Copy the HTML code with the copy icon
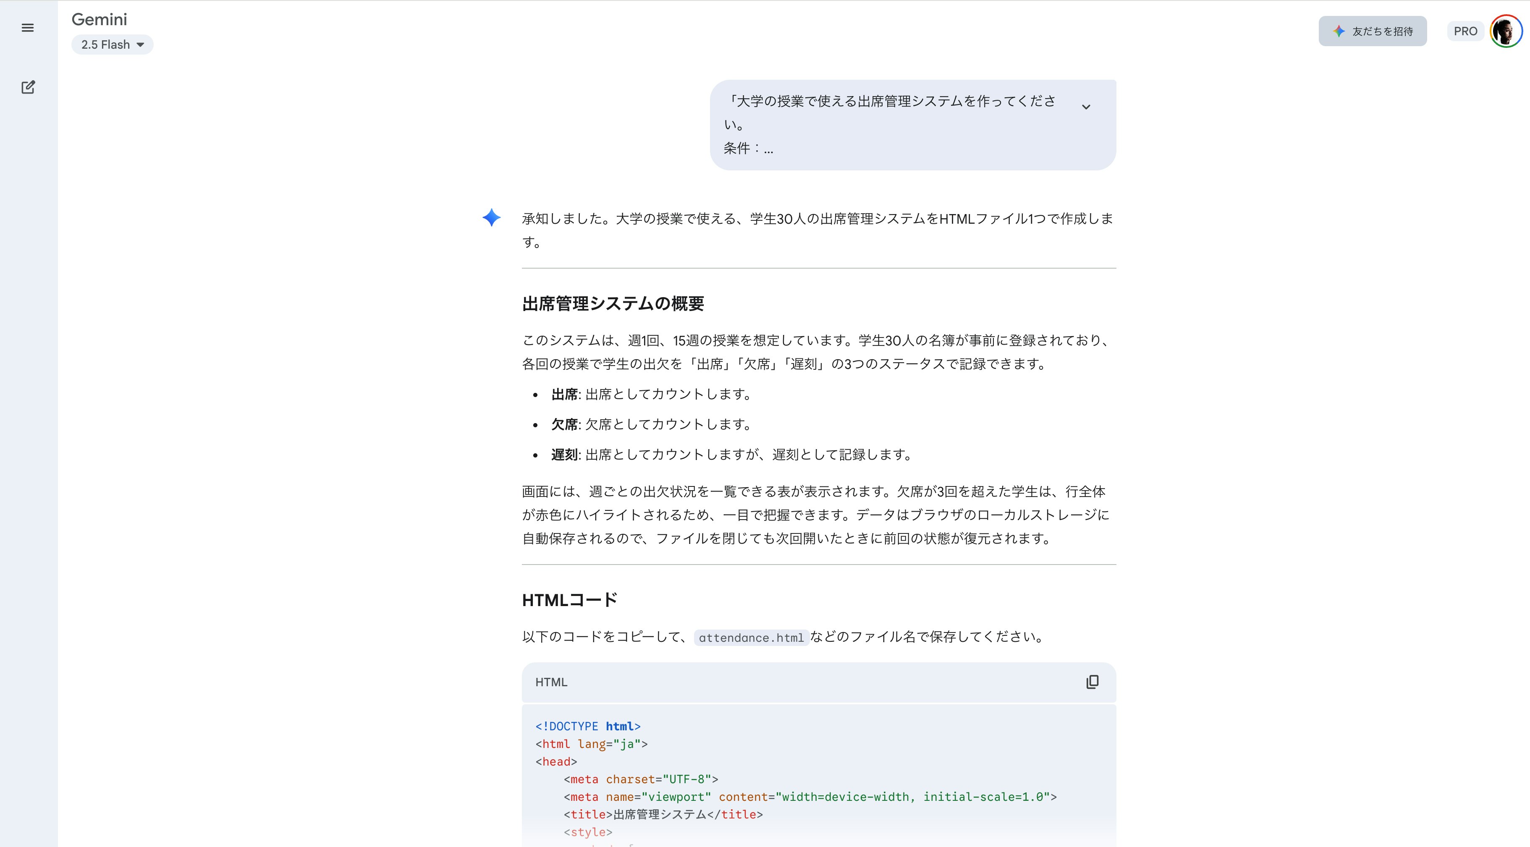1530x847 pixels. [x=1093, y=681]
